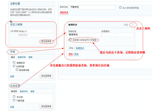Image resolution: width=157 pixels, height=111 pixels.
Task: Click the 删除菜单 link
Action: coord(64,12)
